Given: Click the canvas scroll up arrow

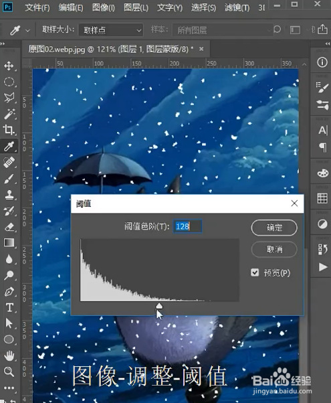Looking at the screenshot, I should (304, 64).
